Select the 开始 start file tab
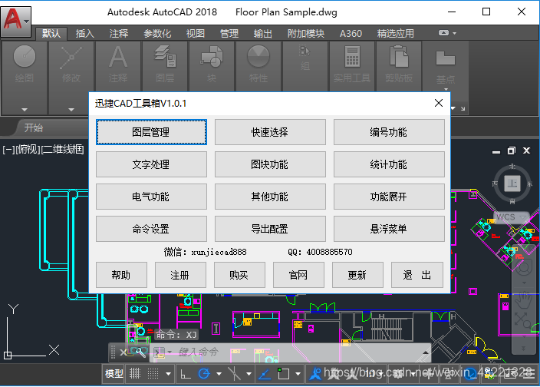The image size is (540, 387). (34, 128)
